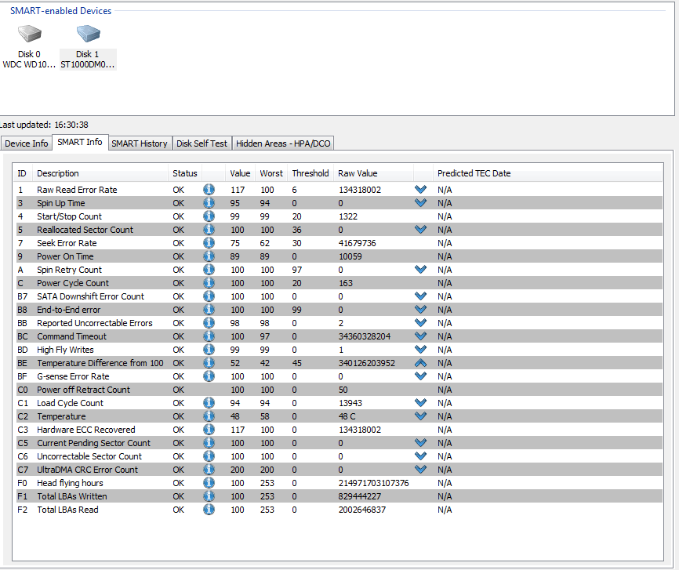Select Disk 0 WDC drive icon
This screenshot has width=679, height=570.
(30, 34)
